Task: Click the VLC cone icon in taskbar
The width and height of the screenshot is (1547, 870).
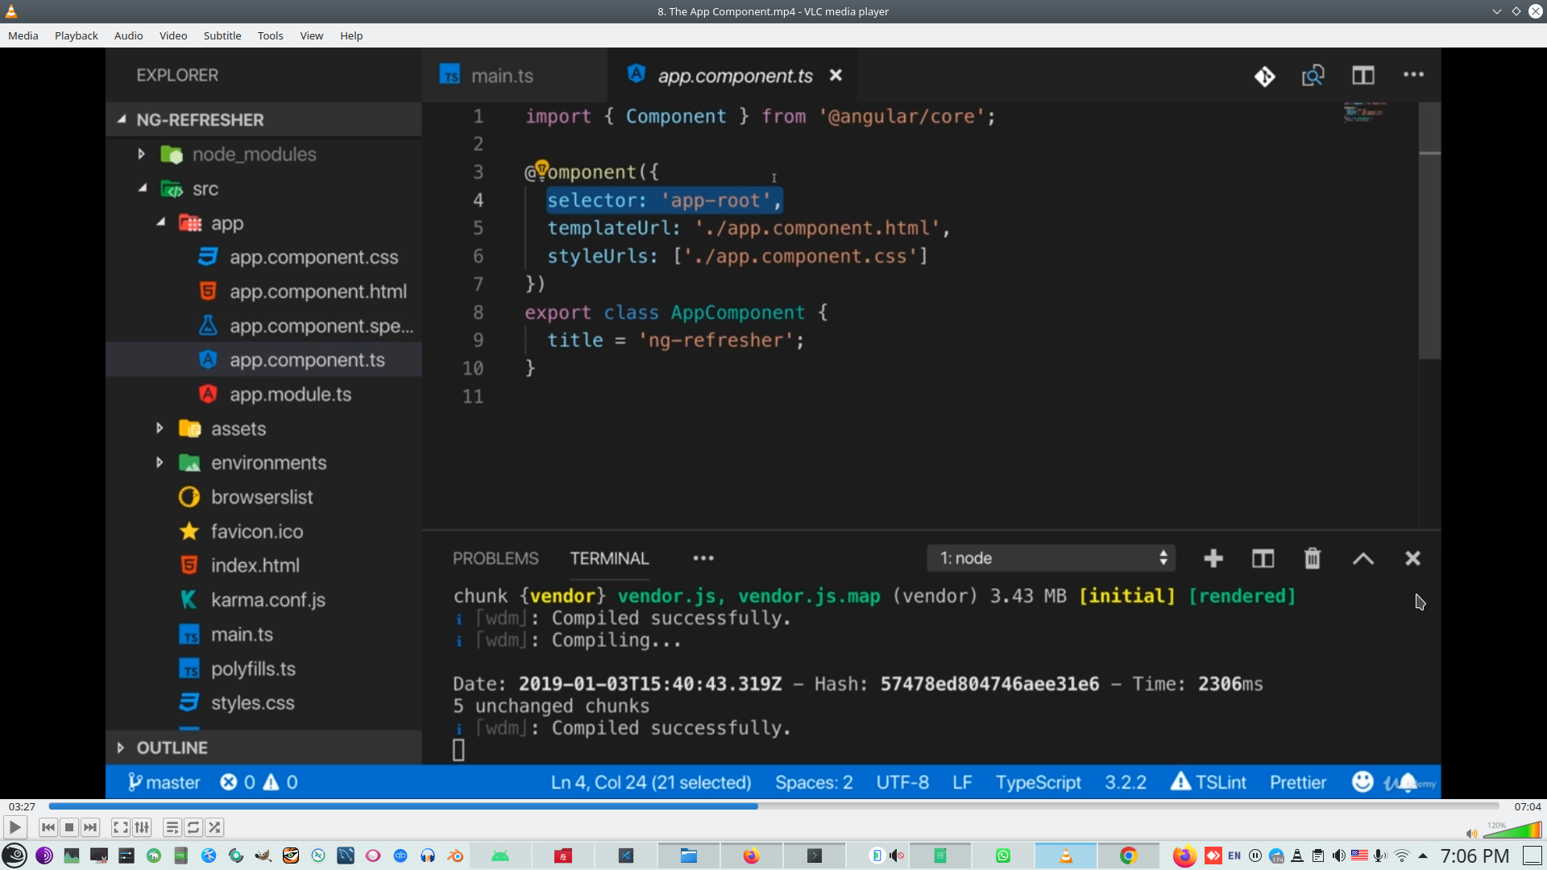Action: (1065, 855)
